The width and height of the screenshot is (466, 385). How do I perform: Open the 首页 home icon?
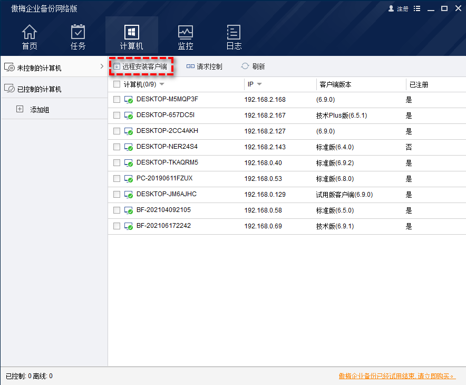30,32
